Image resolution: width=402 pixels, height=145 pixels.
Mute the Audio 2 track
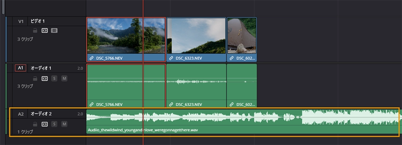(64, 124)
